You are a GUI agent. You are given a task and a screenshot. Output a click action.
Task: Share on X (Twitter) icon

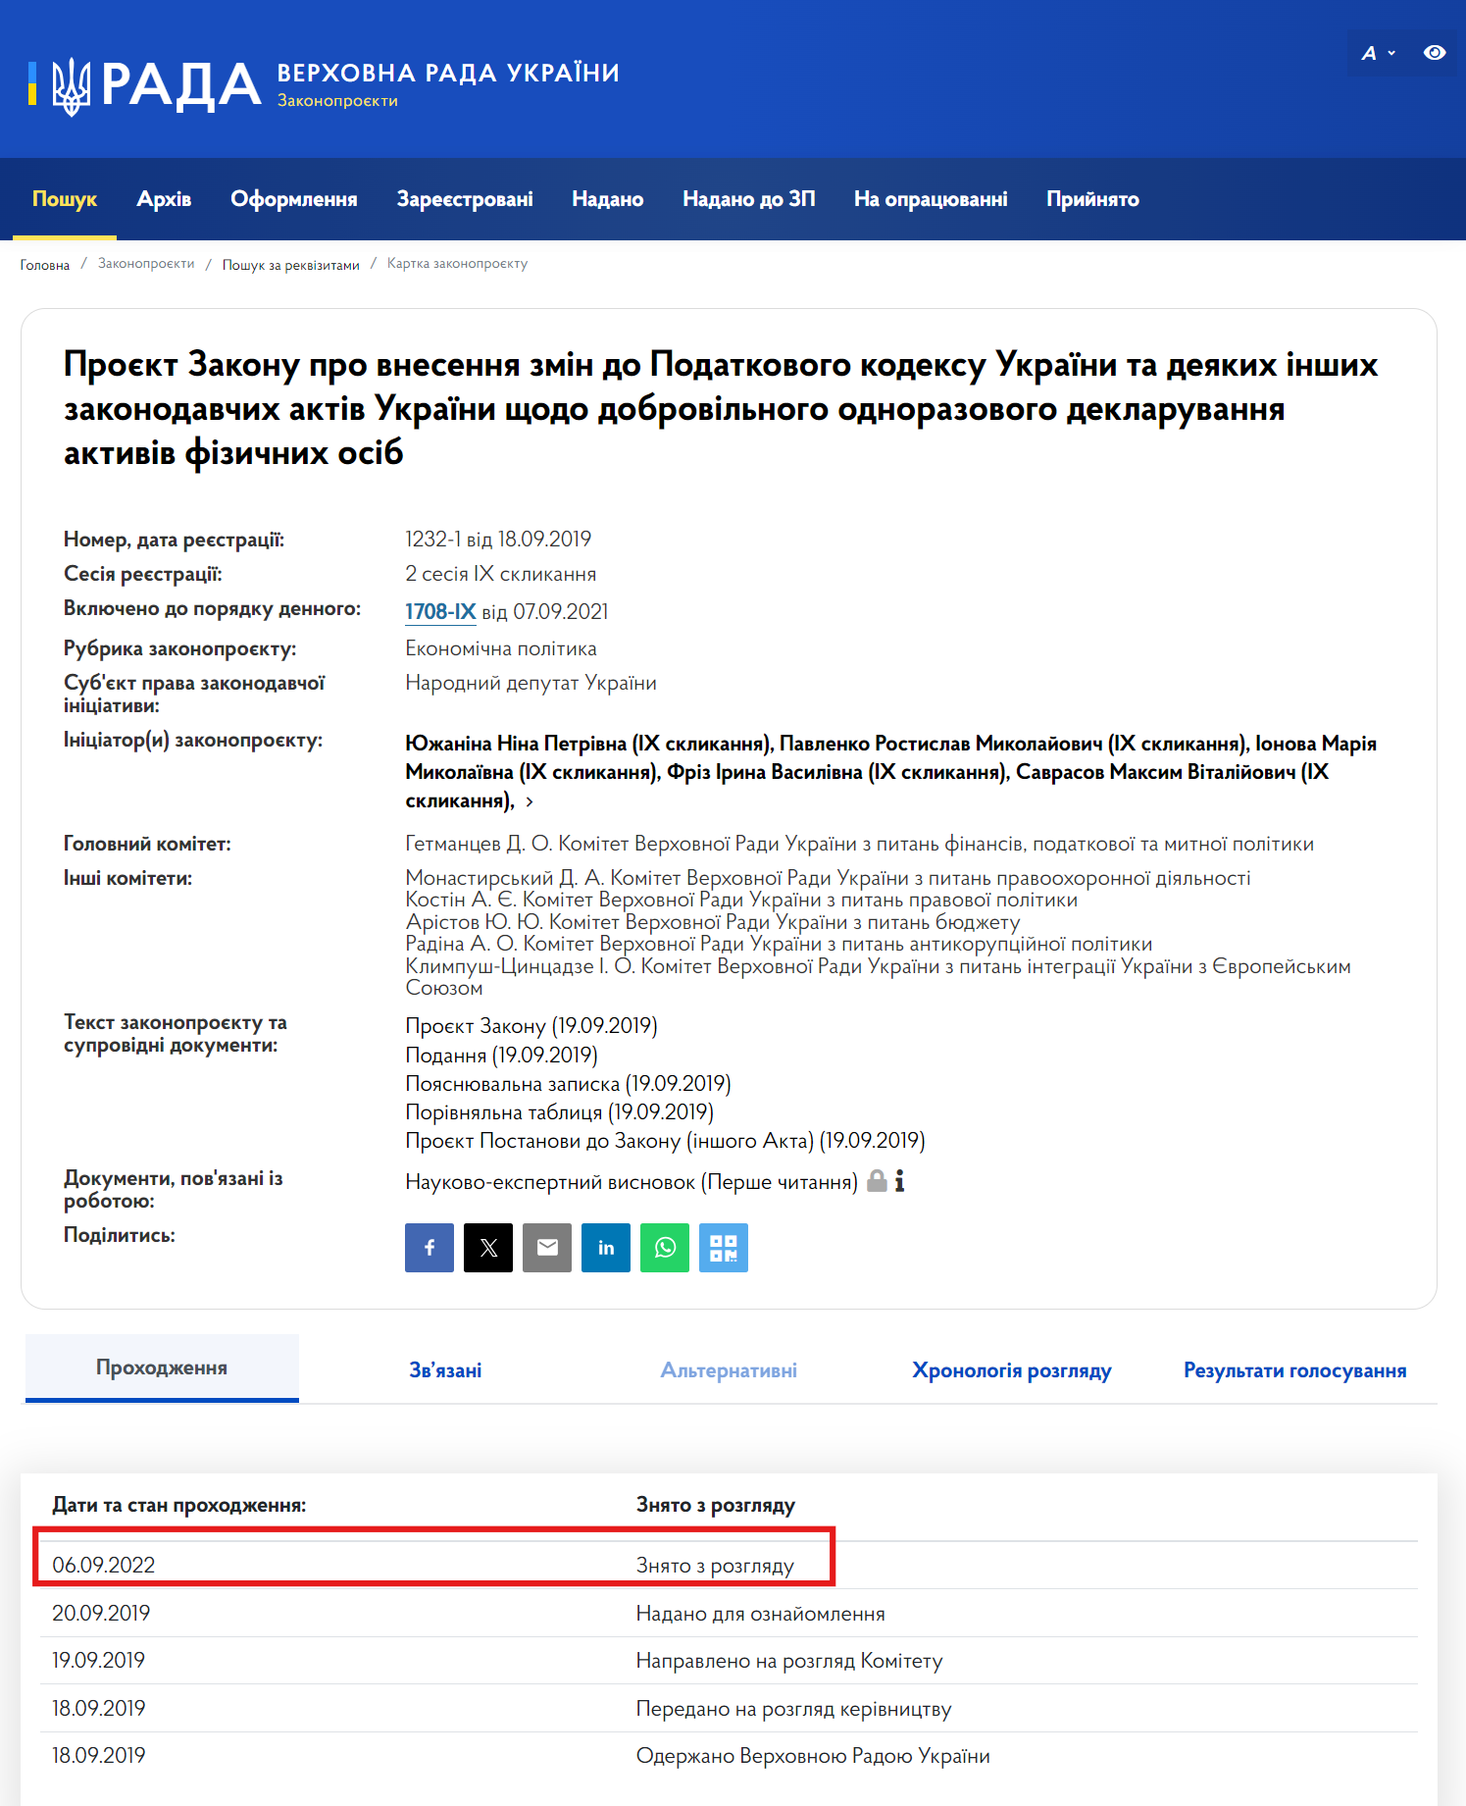tap(488, 1248)
